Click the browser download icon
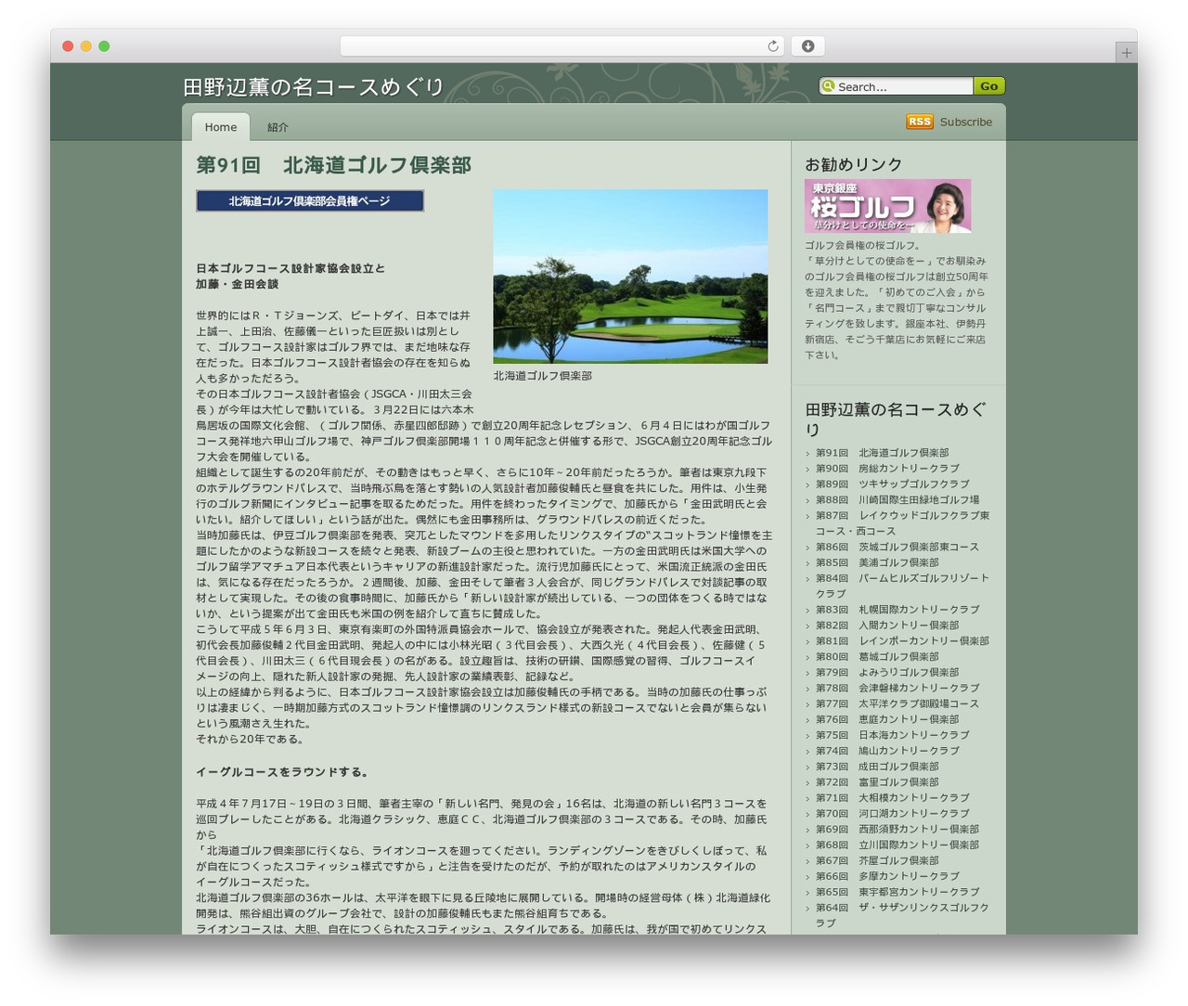 807,46
